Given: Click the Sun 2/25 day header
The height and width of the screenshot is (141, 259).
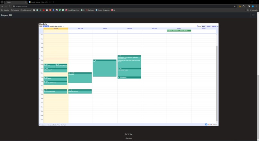Looking at the screenshot, I should coord(56,29).
